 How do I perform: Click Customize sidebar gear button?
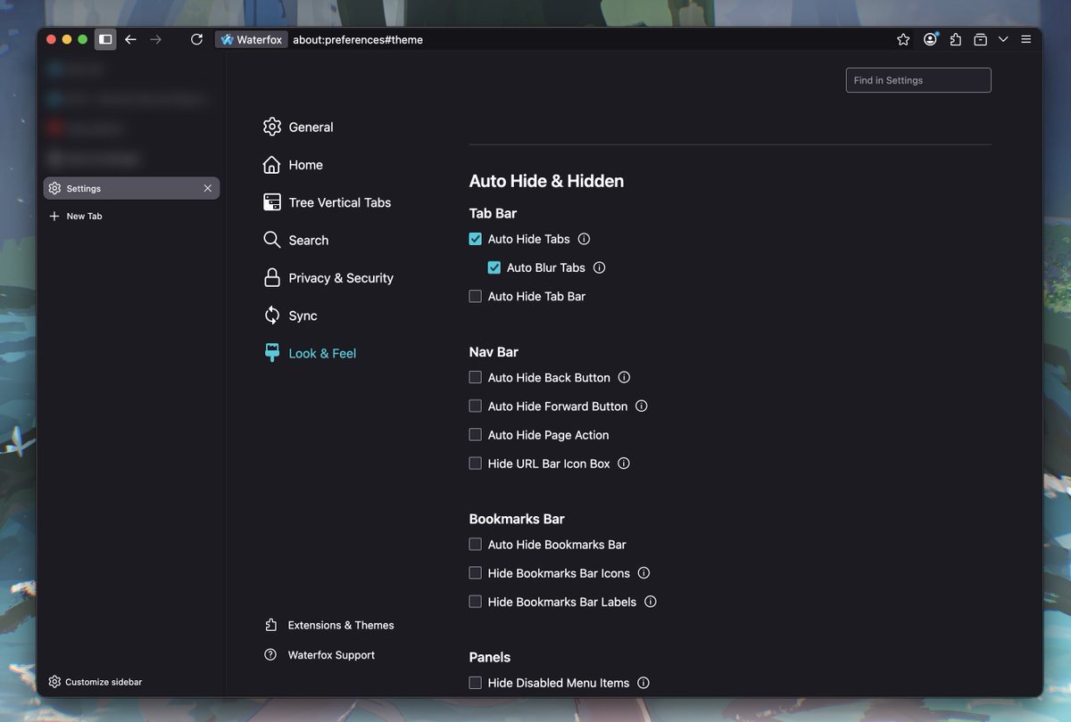pyautogui.click(x=95, y=682)
